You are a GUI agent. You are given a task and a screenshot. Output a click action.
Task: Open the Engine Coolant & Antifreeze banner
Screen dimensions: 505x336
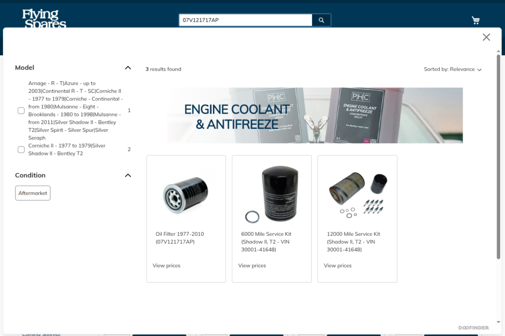(x=315, y=115)
